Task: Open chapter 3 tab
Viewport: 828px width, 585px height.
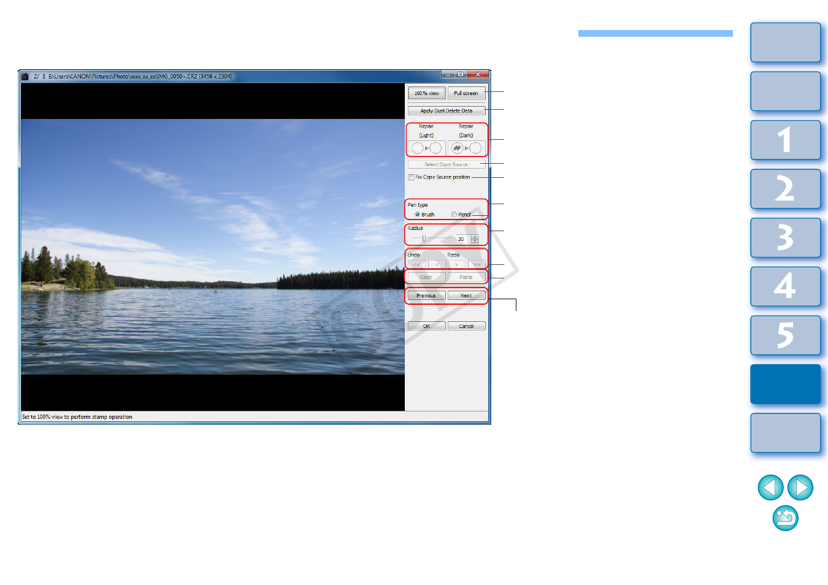Action: pos(786,237)
